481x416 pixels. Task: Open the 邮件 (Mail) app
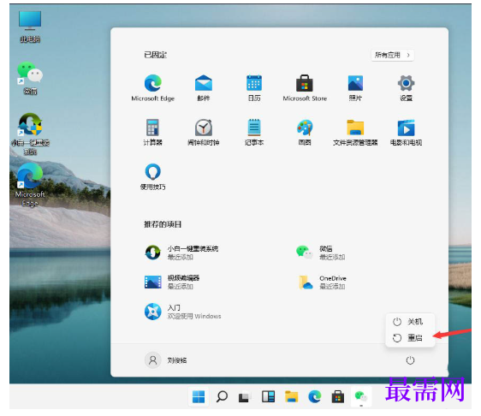pyautogui.click(x=204, y=87)
